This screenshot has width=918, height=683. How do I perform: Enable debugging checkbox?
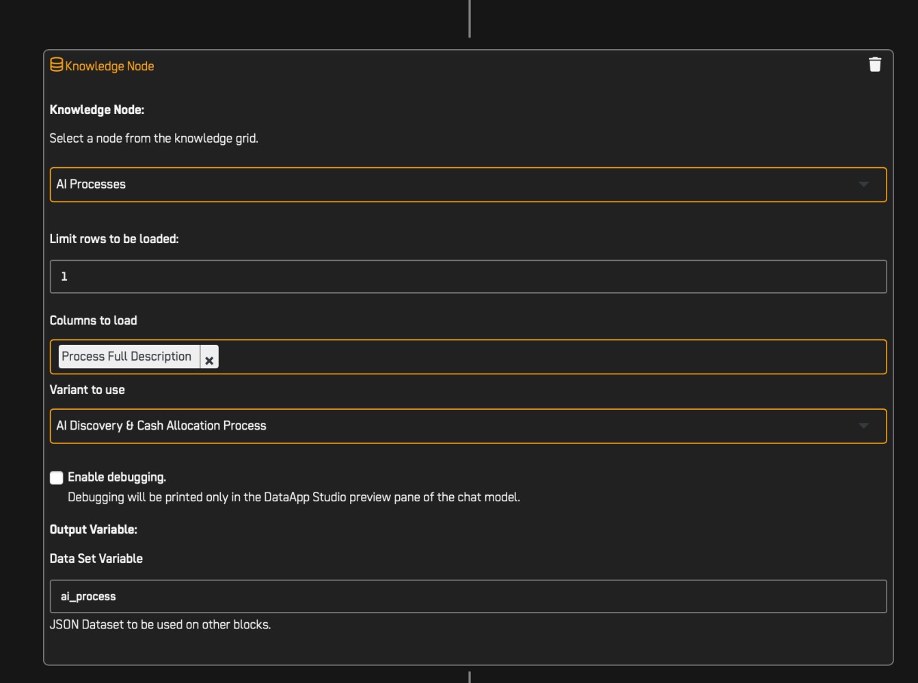tap(57, 477)
